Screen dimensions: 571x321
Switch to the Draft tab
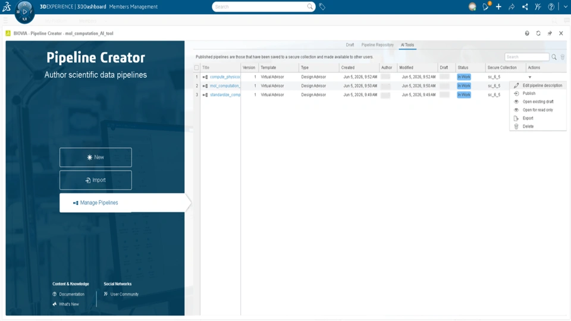coord(350,45)
